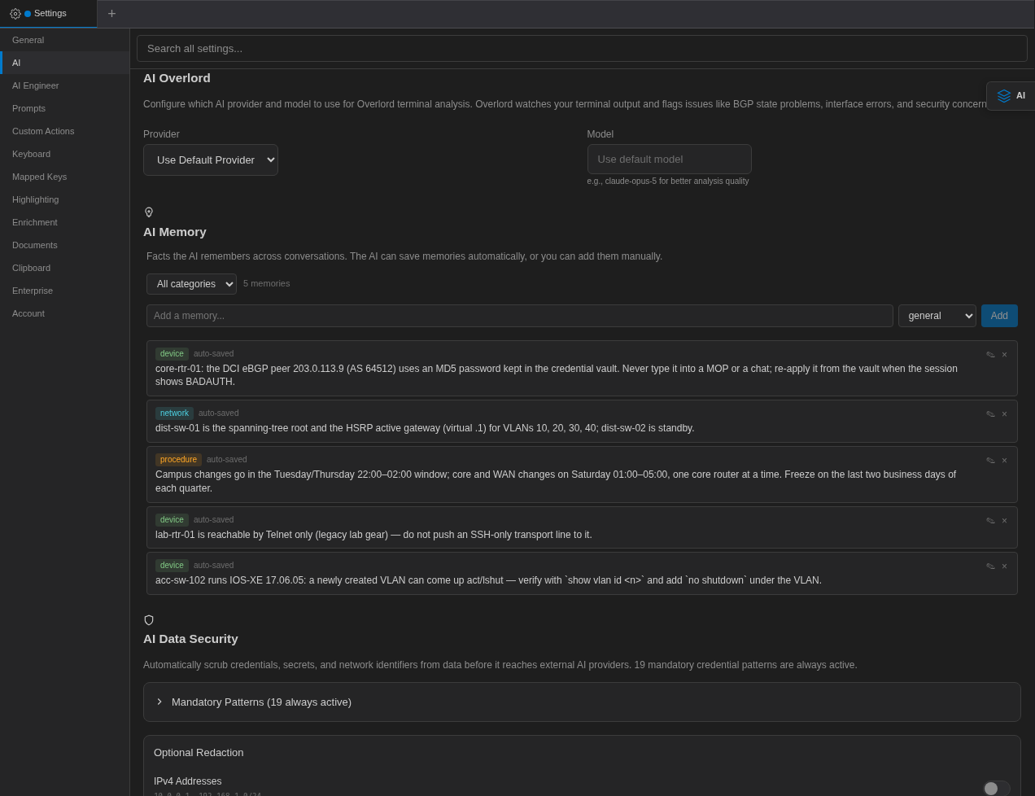Open Highlighting settings
This screenshot has height=796, width=1035.
[65, 199]
